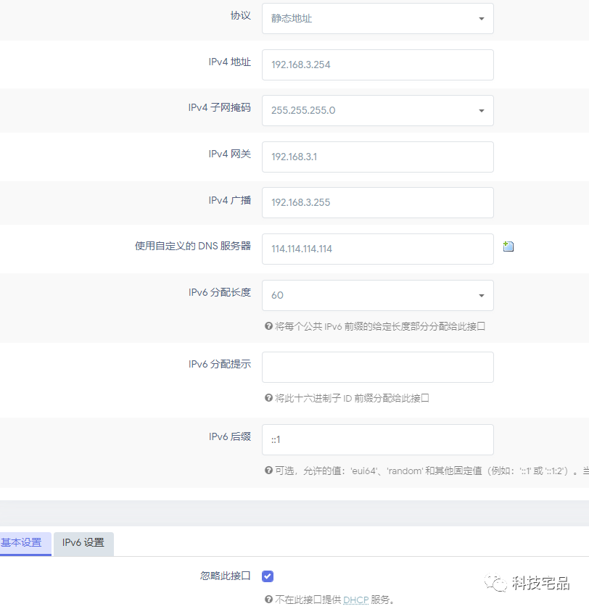Click the help icon below IPv6 分配提示
Image resolution: width=589 pixels, height=609 pixels.
(x=268, y=398)
